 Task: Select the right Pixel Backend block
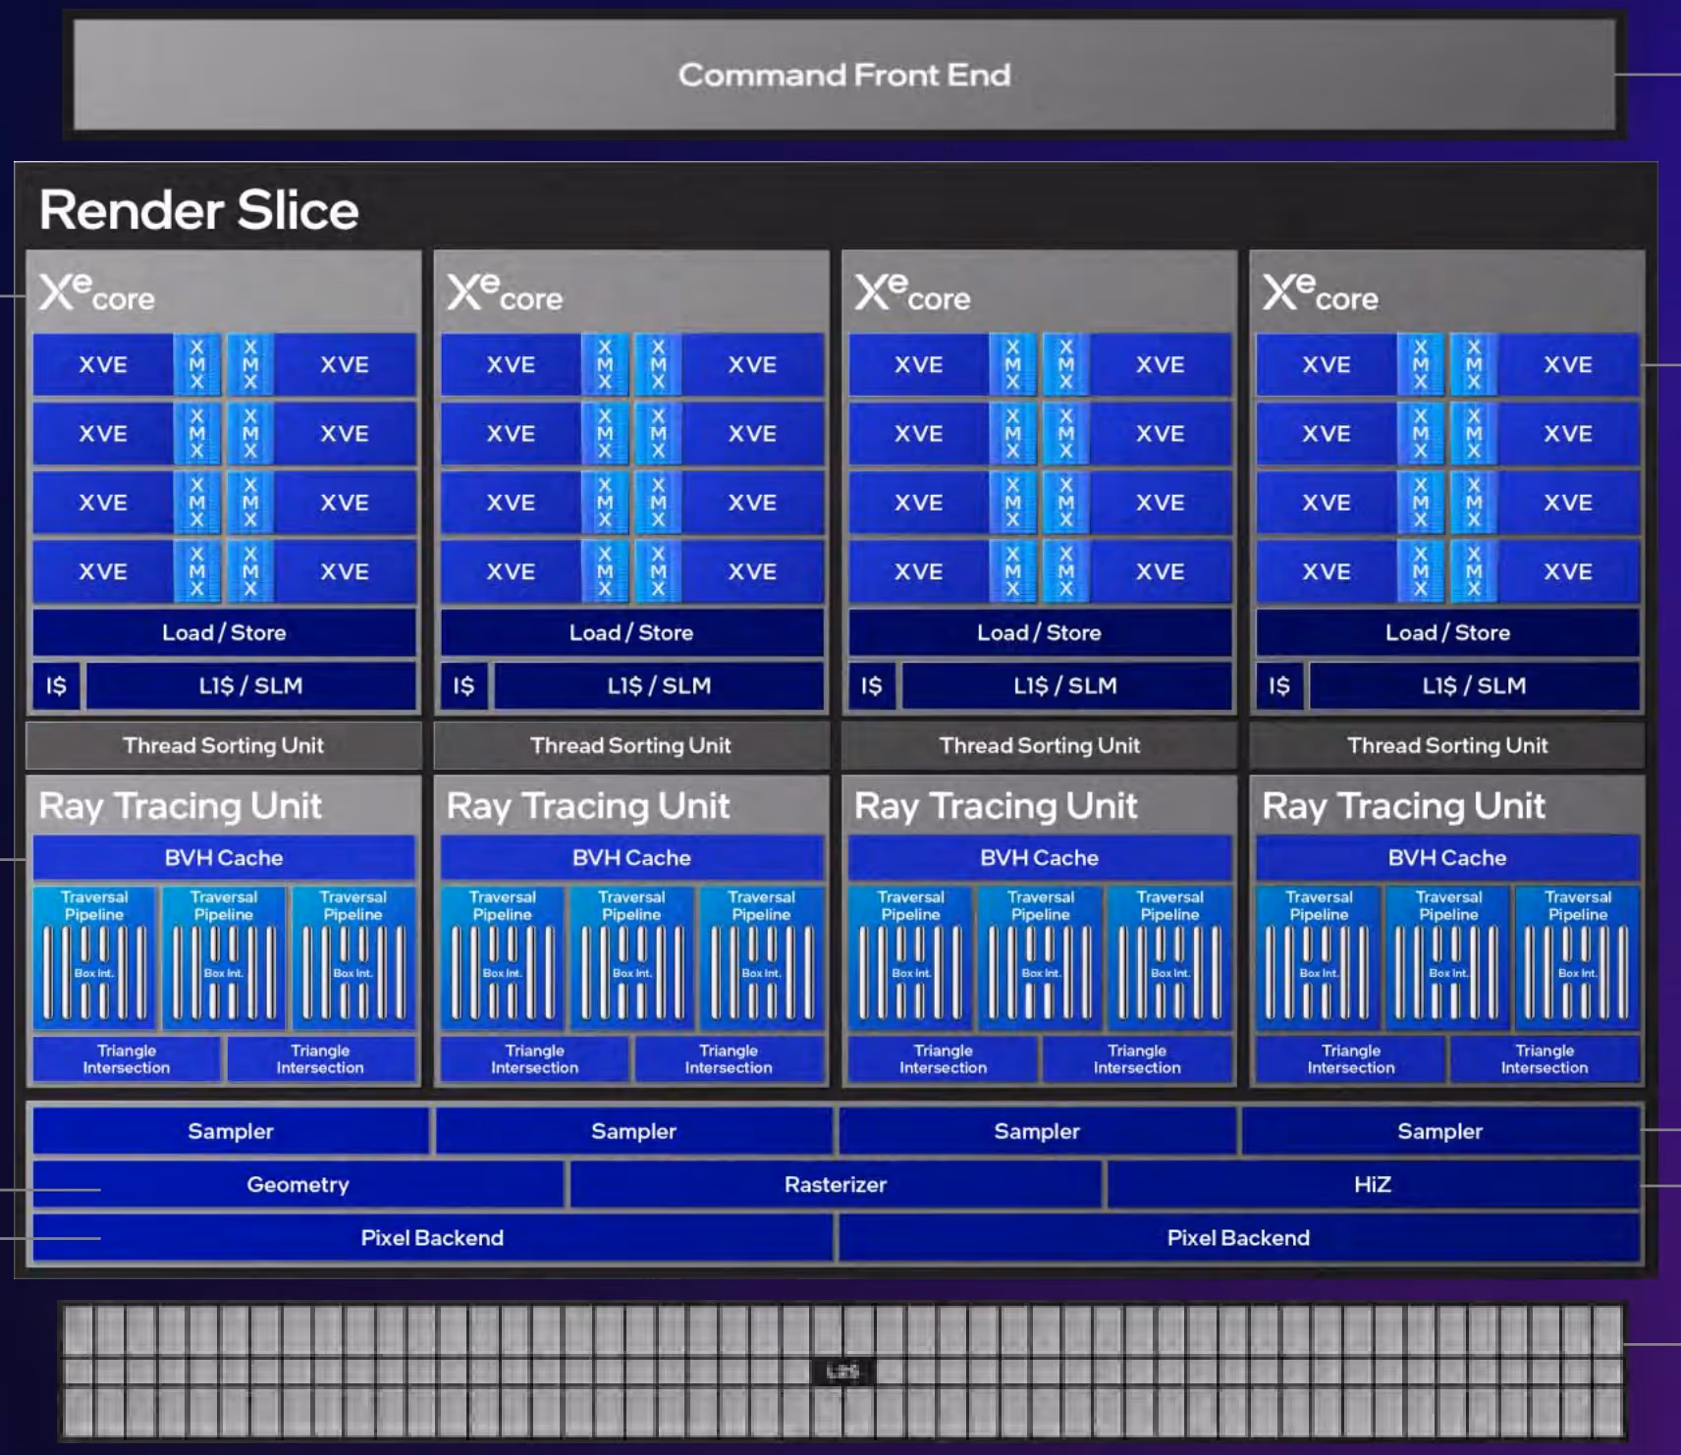pos(1239,1237)
